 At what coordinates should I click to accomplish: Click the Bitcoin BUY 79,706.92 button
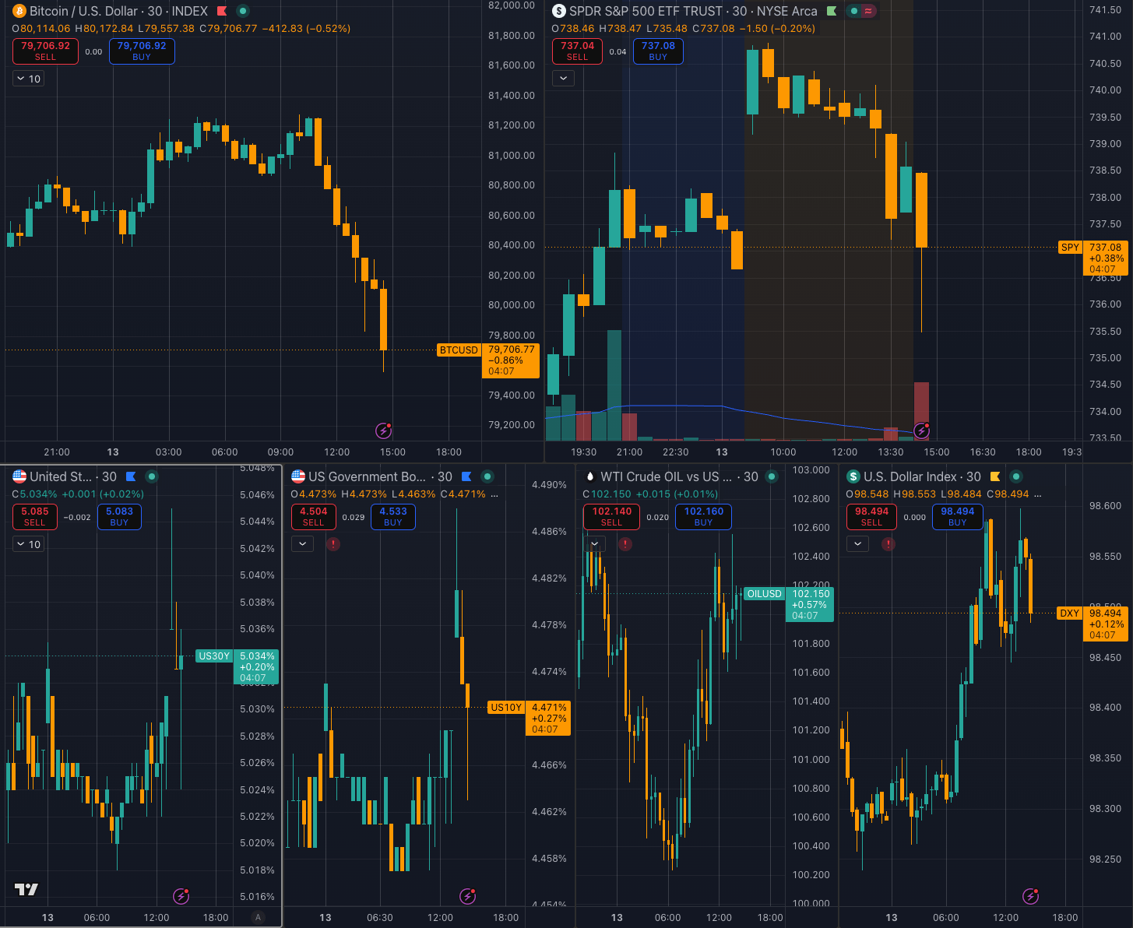142,51
